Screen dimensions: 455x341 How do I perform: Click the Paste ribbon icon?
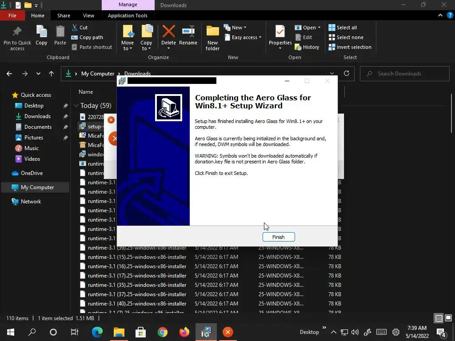coord(60,36)
